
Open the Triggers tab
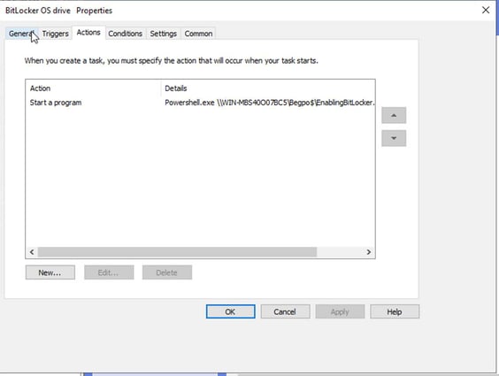56,34
